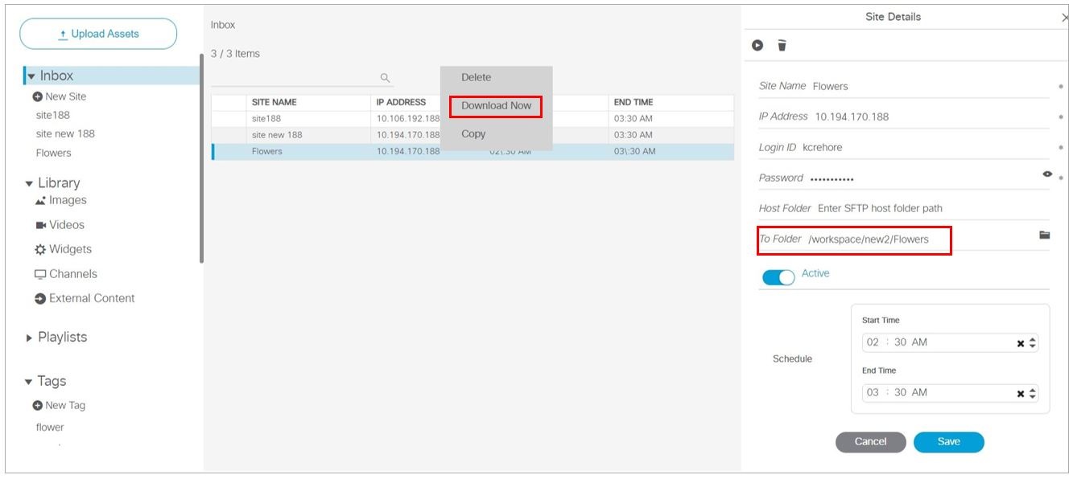Open the Videos library icon

click(x=40, y=225)
